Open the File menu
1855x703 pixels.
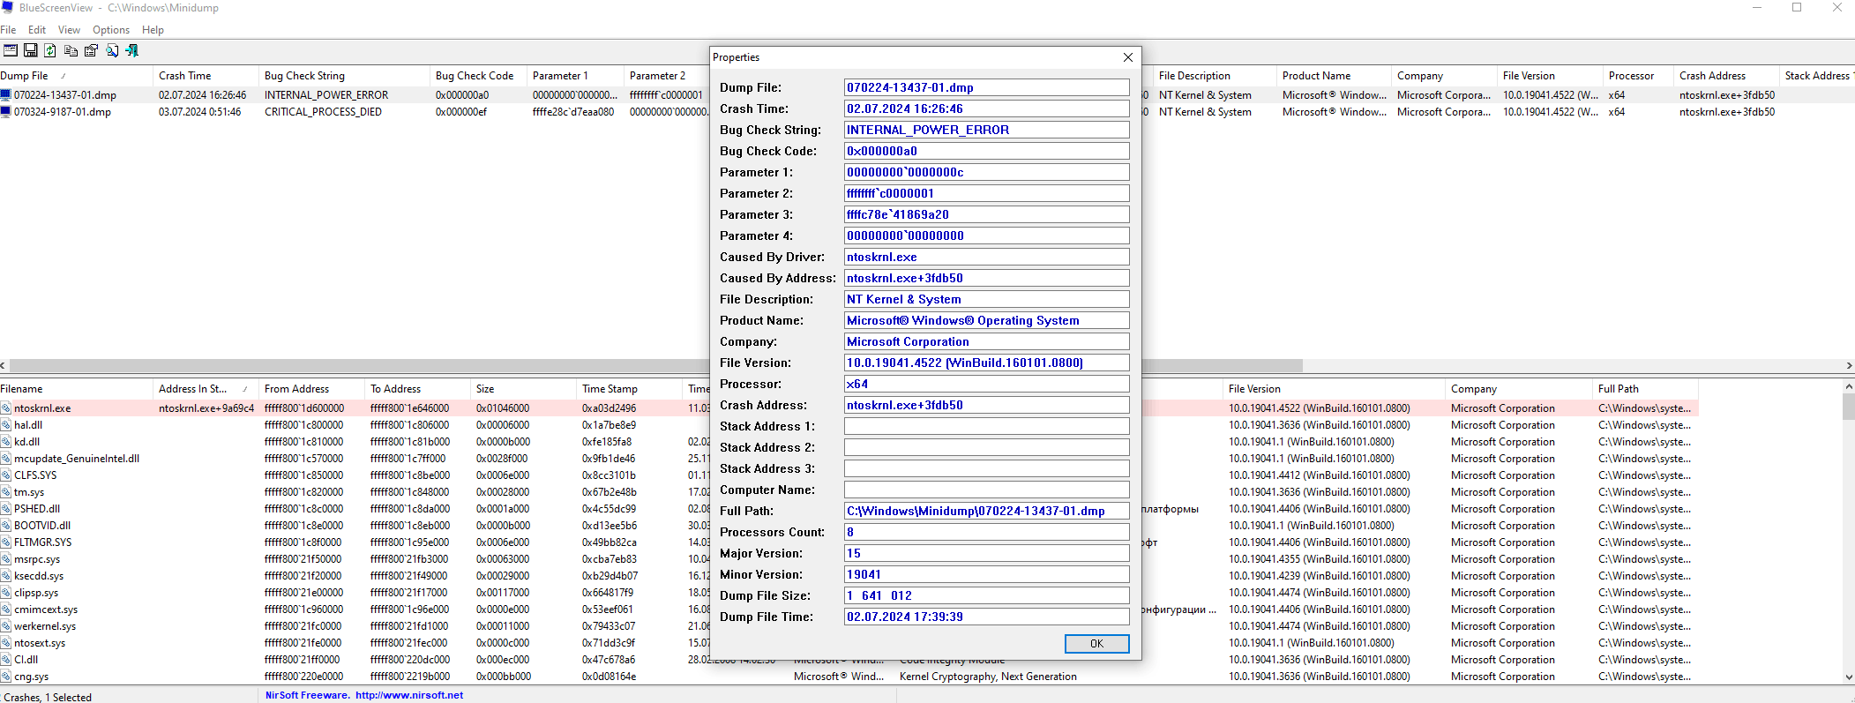(x=8, y=30)
